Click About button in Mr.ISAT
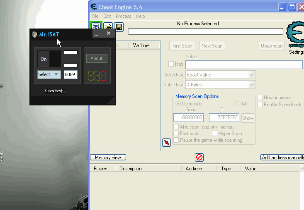The image size is (304, 210). pos(97,58)
